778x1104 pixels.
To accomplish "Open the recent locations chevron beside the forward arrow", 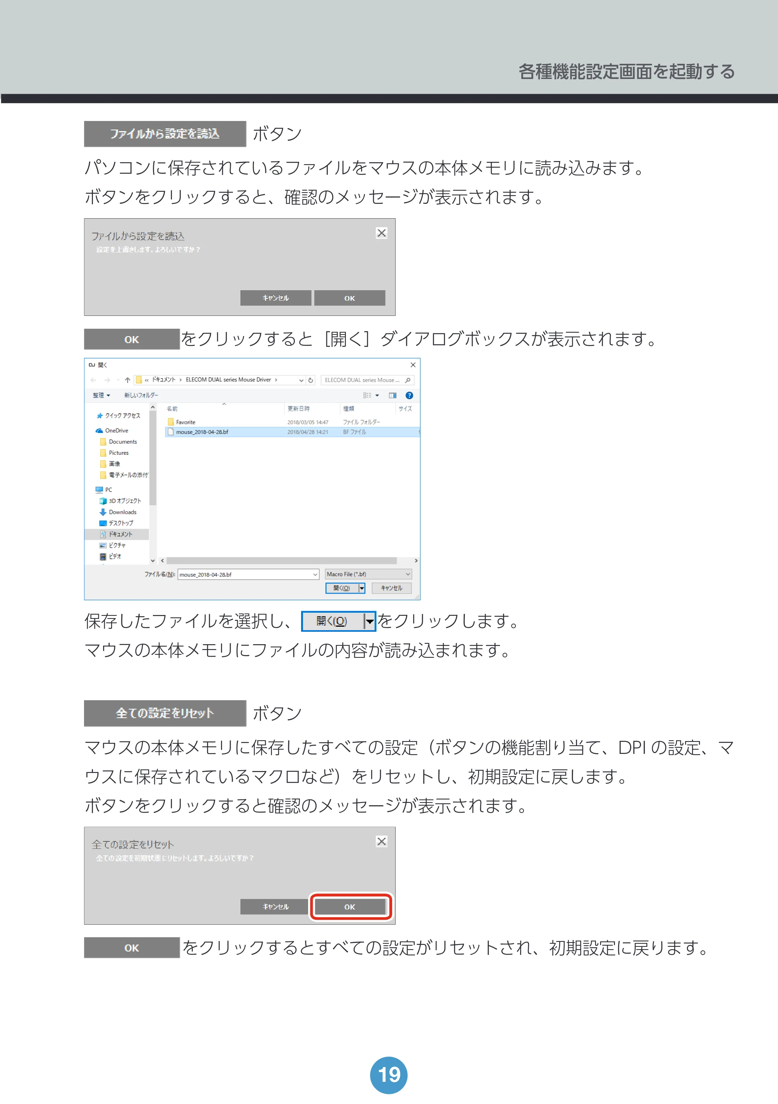I will 118,380.
